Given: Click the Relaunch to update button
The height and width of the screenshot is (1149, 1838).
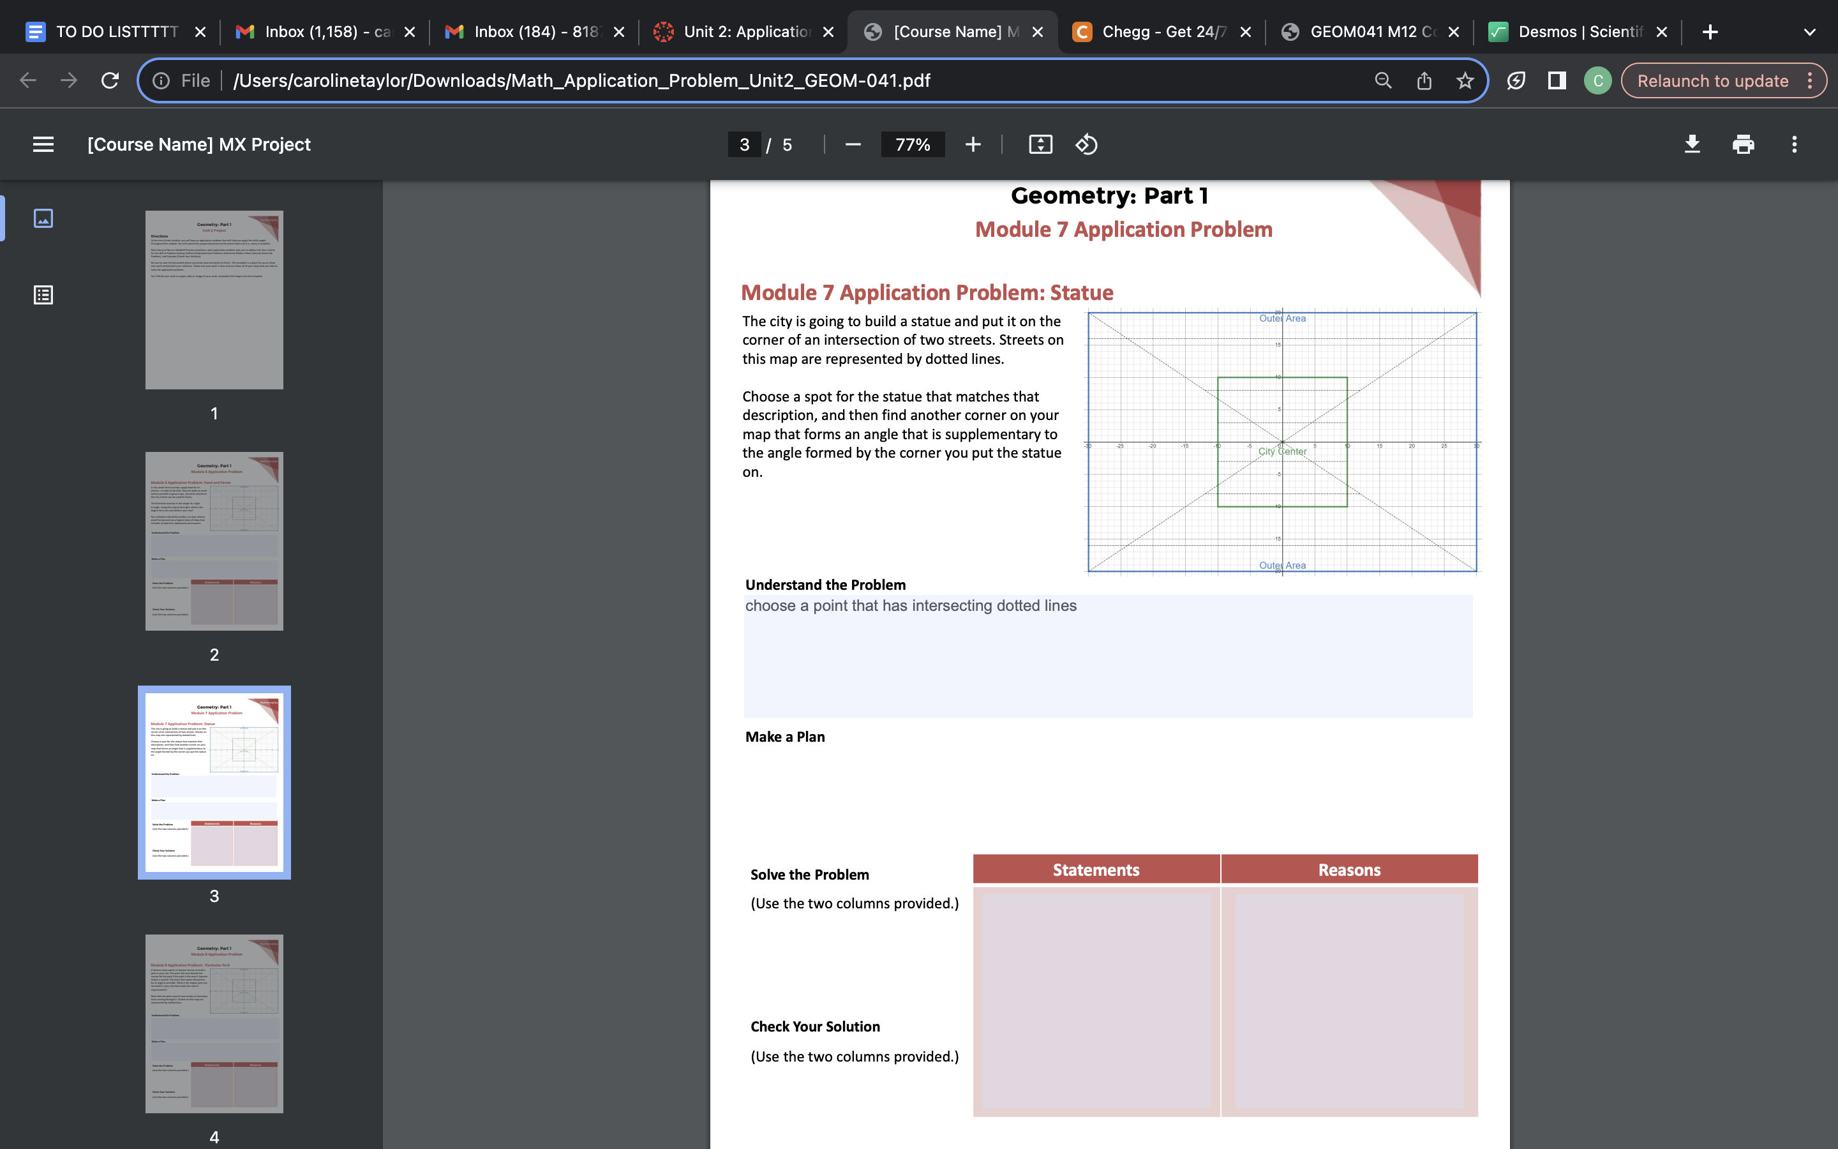Looking at the screenshot, I should pos(1714,80).
